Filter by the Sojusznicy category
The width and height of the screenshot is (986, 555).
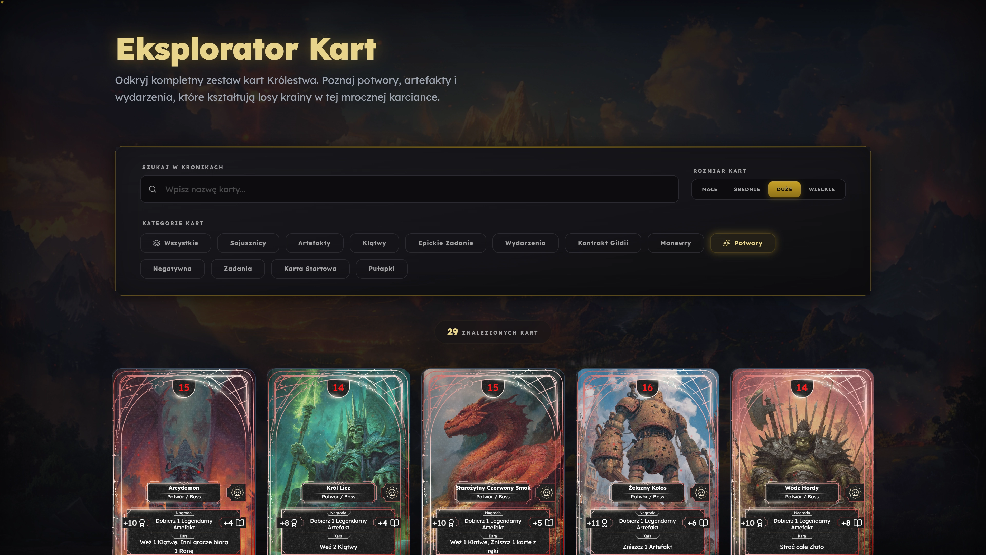(x=248, y=243)
